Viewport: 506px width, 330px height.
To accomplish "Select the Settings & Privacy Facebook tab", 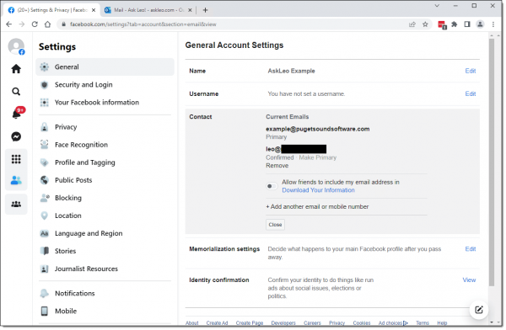I will coord(51,10).
